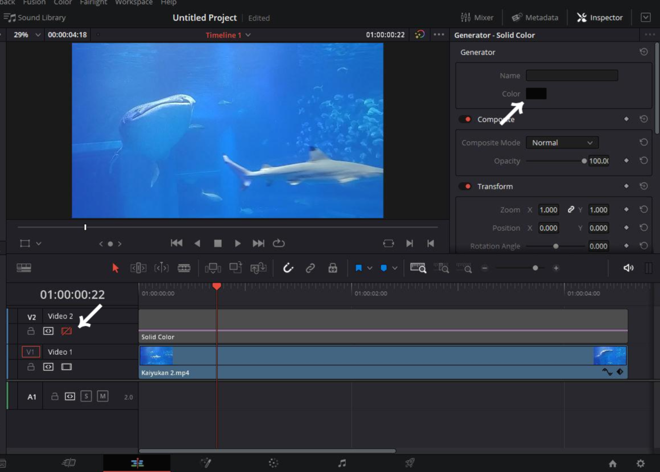660x472 pixels.
Task: Go to first frame button
Action: tap(176, 243)
